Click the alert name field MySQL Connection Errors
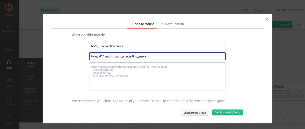305x129 pixels. [x=157, y=46]
